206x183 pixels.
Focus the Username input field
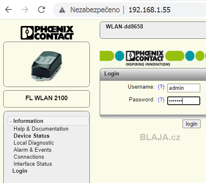(184, 88)
